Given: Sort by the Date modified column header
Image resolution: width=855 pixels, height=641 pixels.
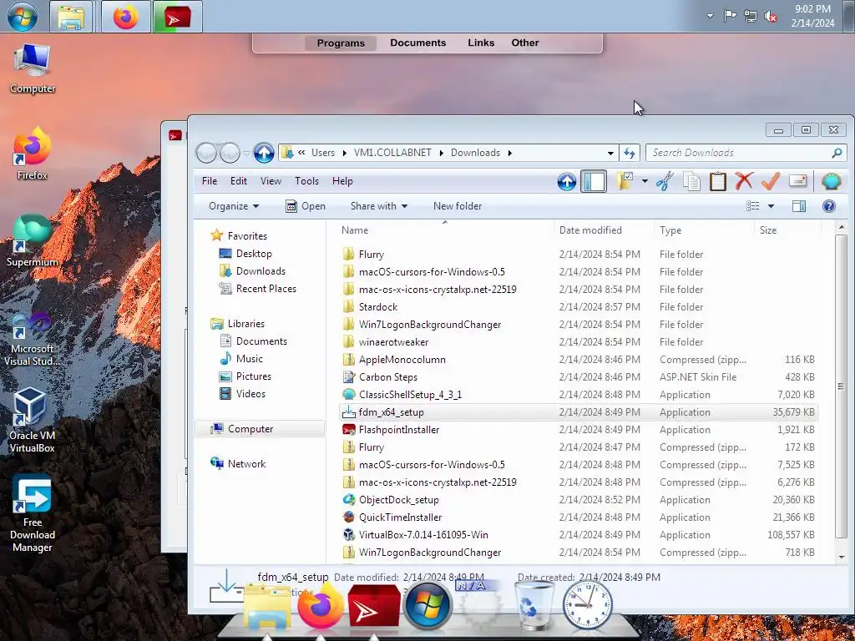Looking at the screenshot, I should [605, 230].
